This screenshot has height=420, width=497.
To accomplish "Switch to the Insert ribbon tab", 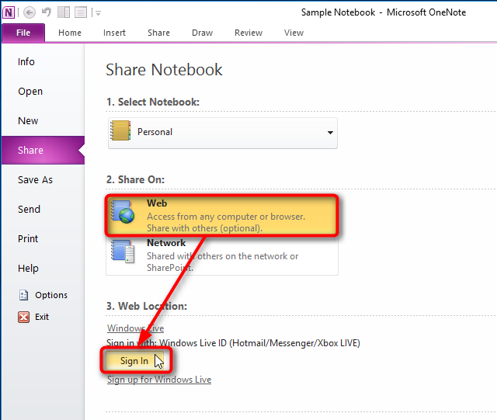I will point(114,33).
